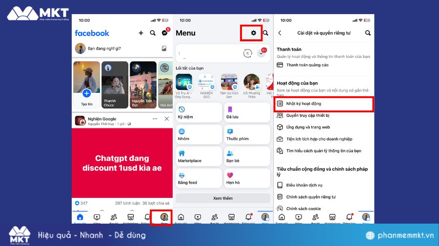The image size is (439, 246).
Task: Open the Thước phim reels tile
Action: 247,134
